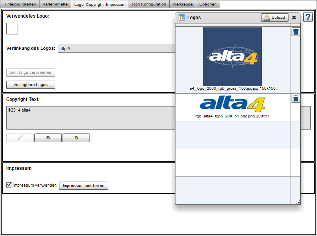Viewport: 317px width, 236px height.
Task: Click the Logos dialog title text
Action: click(194, 18)
